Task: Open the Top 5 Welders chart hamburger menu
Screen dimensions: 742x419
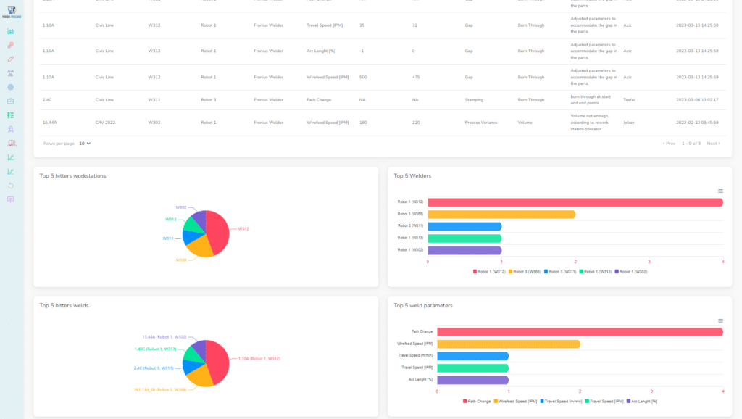Action: coord(720,191)
